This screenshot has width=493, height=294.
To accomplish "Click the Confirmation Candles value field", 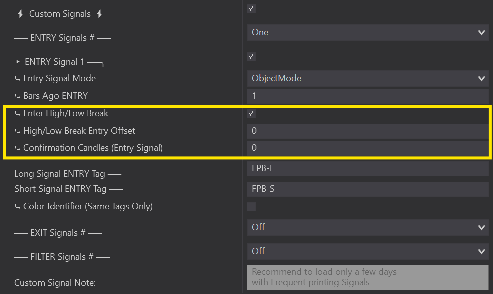I will click(367, 148).
